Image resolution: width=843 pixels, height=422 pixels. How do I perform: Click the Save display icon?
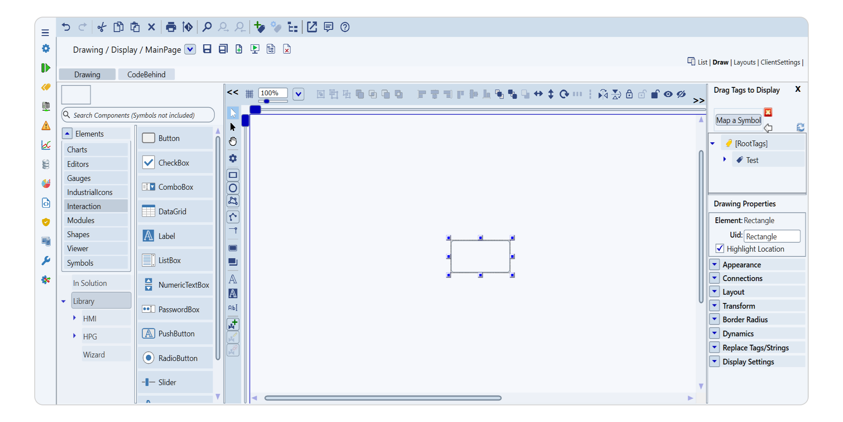[207, 49]
